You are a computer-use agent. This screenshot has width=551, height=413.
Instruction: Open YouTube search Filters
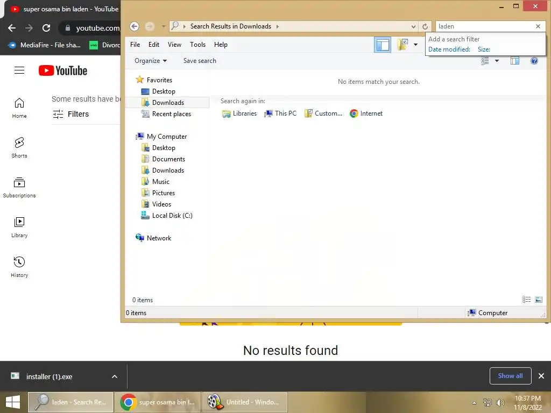point(70,114)
